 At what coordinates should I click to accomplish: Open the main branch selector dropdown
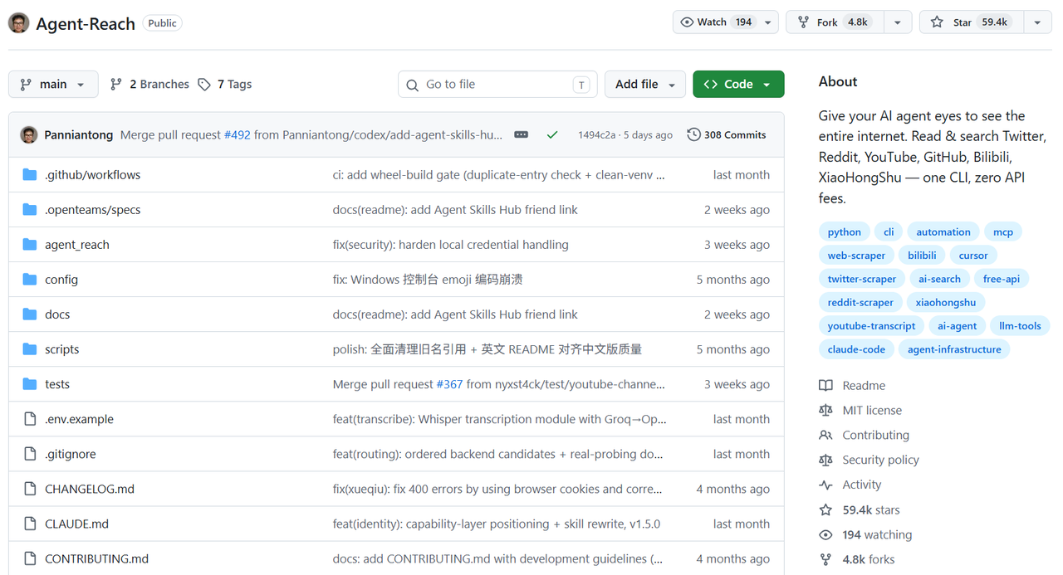[x=53, y=84]
